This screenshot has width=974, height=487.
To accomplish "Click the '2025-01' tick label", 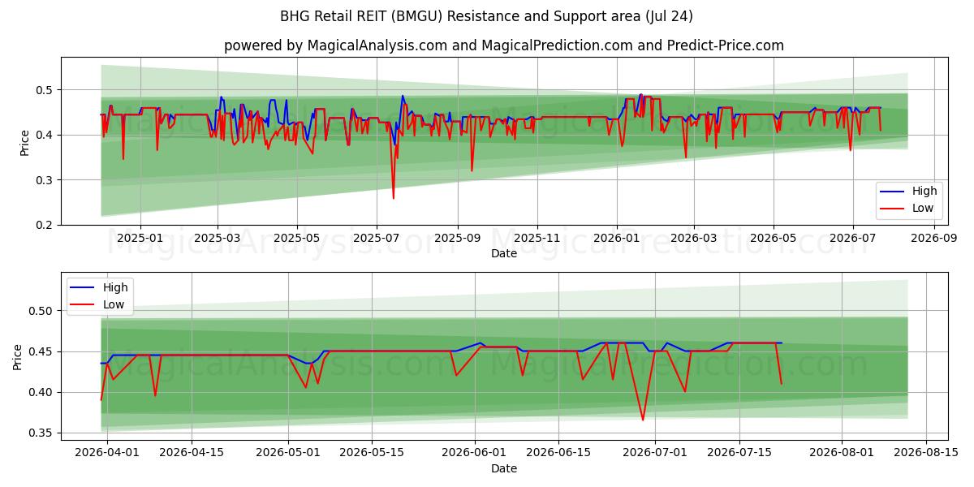I will [x=140, y=238].
